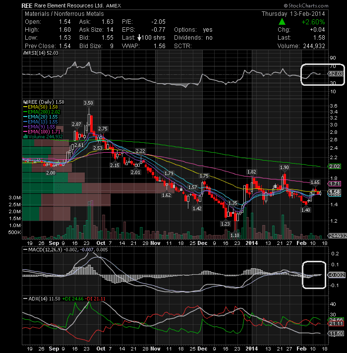Click the 244932 volume tag on the right axis

(338, 235)
